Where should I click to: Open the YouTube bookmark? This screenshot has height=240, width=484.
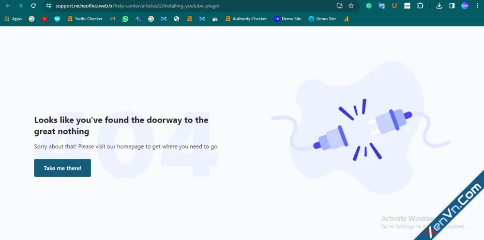(x=45, y=19)
